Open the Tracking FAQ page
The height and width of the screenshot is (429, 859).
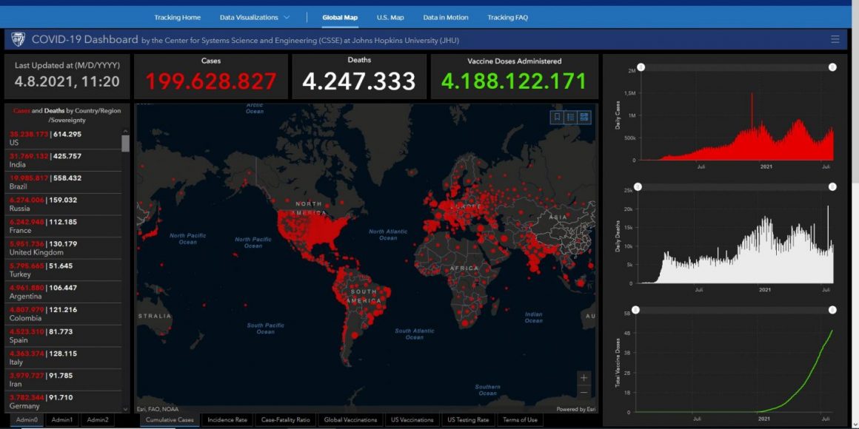click(x=508, y=18)
